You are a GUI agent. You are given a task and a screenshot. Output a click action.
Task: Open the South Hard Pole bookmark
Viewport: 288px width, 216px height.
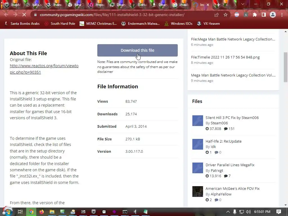(x=60, y=24)
